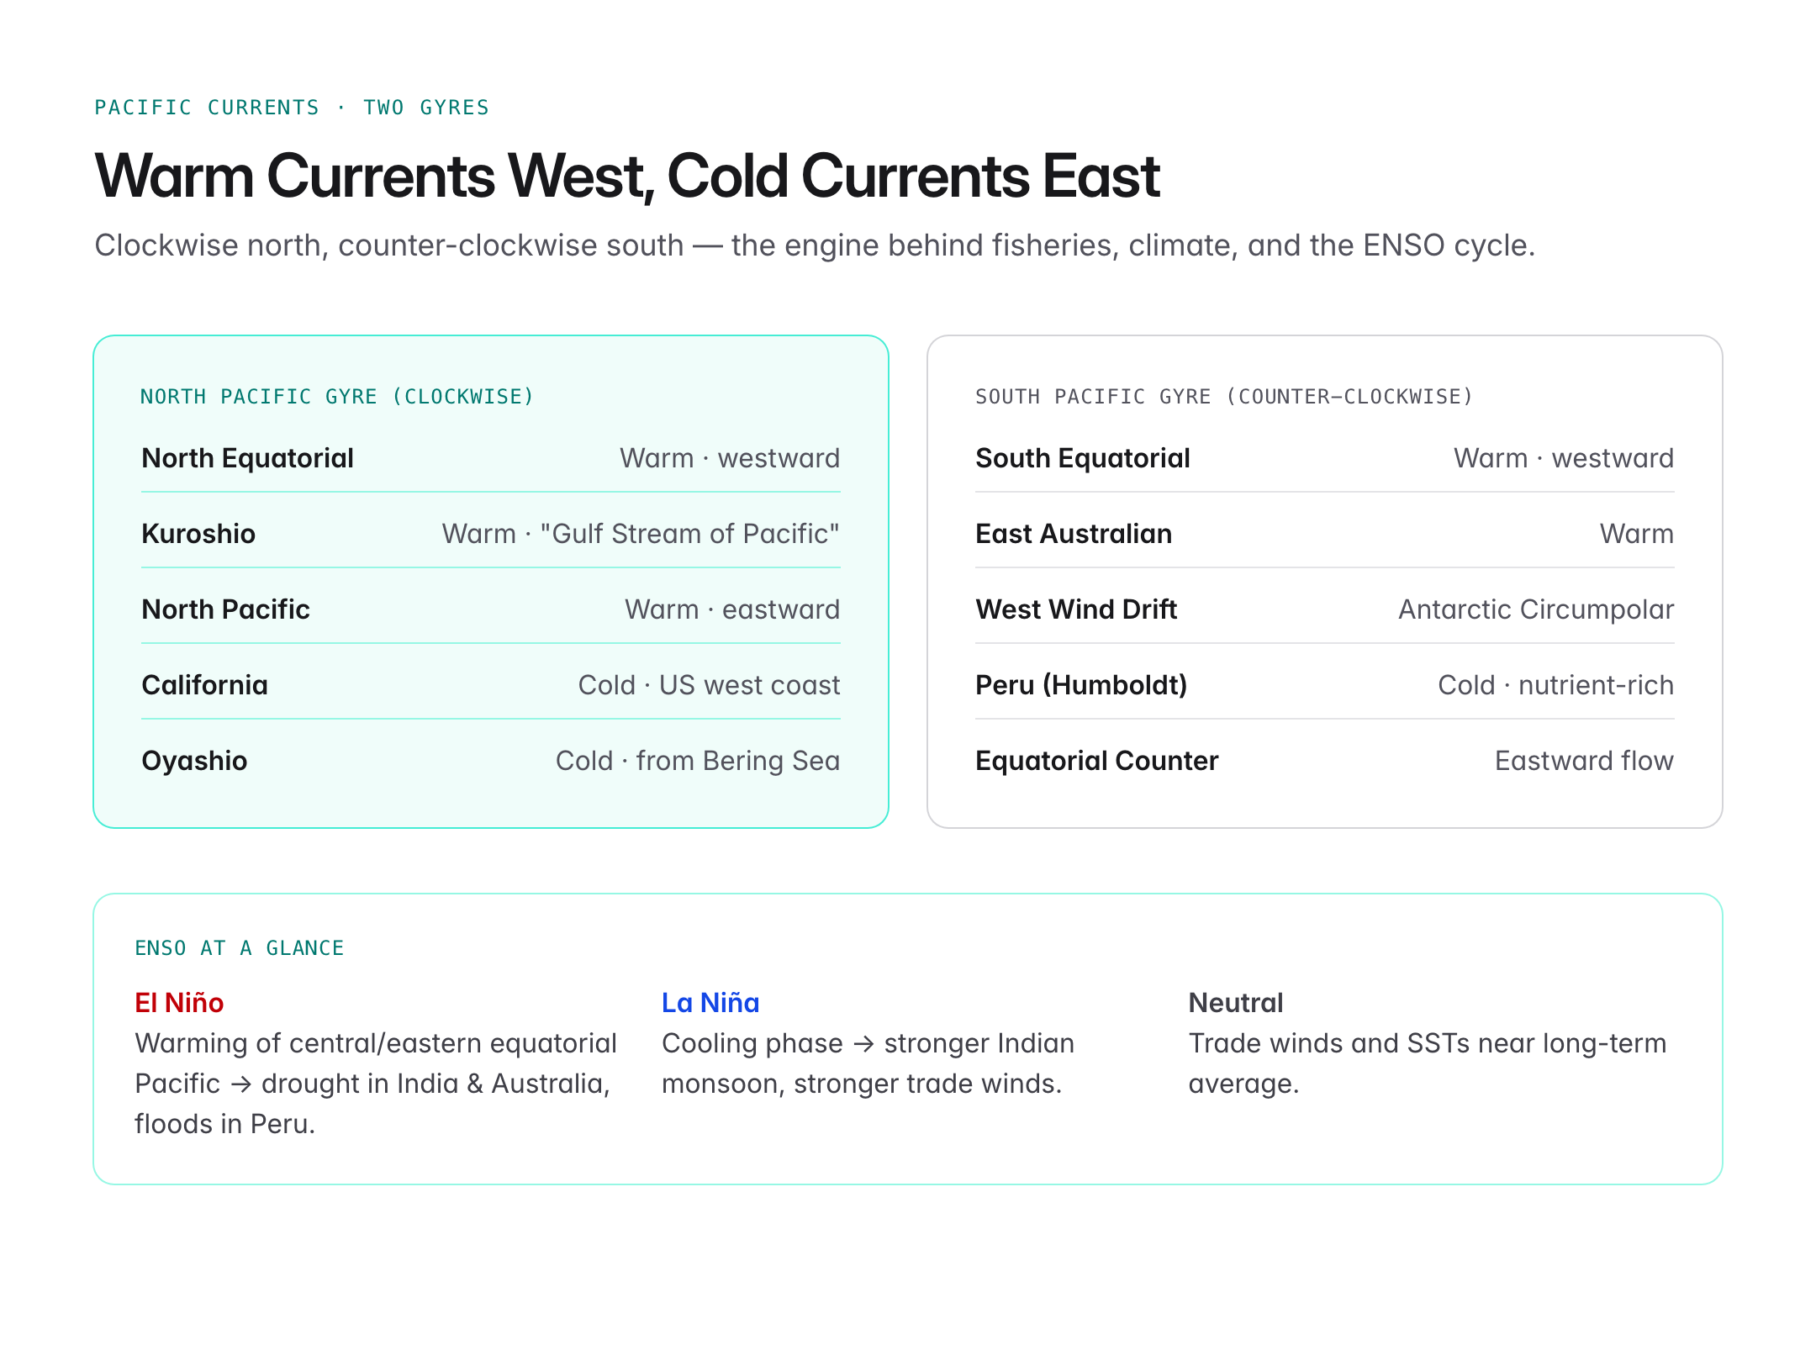The image size is (1816, 1345).
Task: Click the Pacific Currents · Two Gyres eyebrow
Action: point(292,107)
